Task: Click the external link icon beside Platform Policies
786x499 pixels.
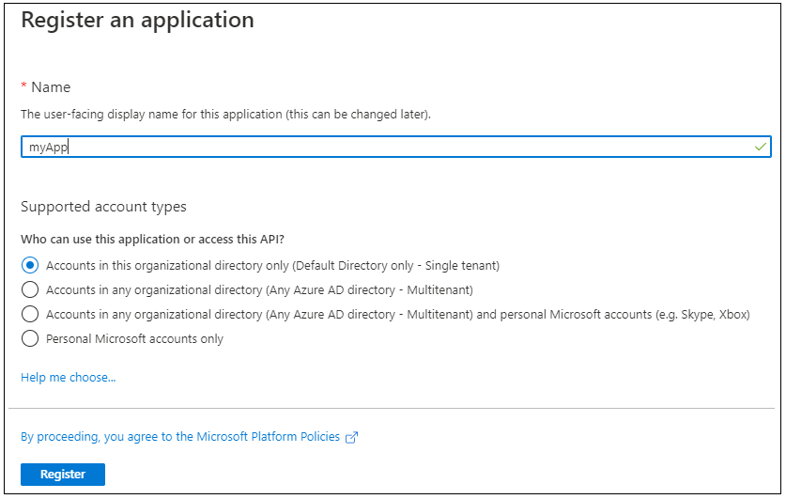Action: click(352, 437)
